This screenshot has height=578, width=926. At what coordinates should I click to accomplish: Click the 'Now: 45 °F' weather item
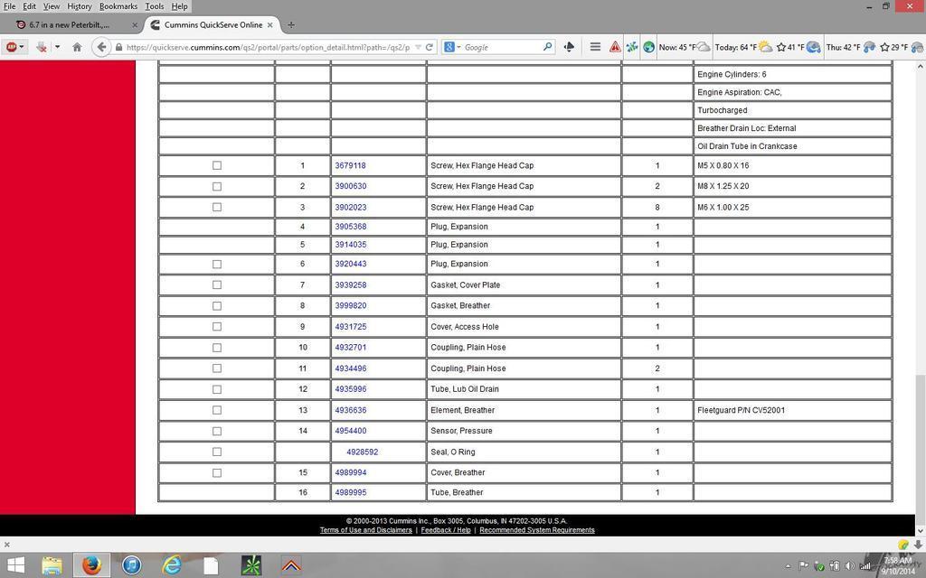pyautogui.click(x=685, y=47)
